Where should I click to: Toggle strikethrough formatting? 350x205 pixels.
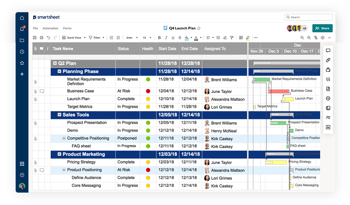(180, 38)
